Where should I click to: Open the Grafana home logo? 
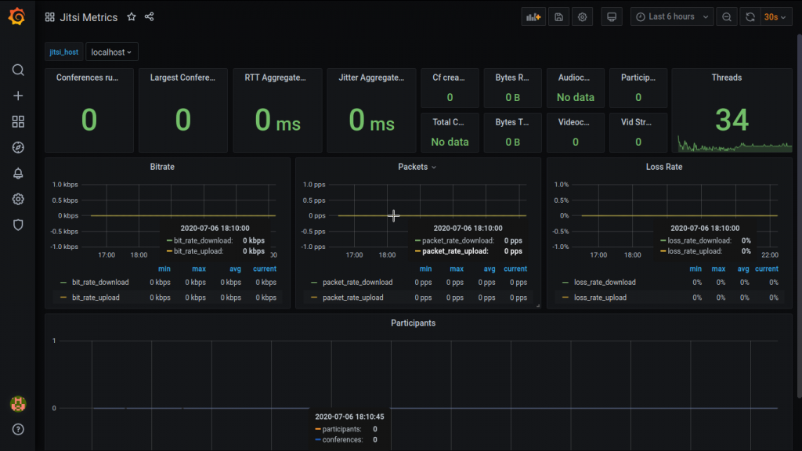(17, 16)
